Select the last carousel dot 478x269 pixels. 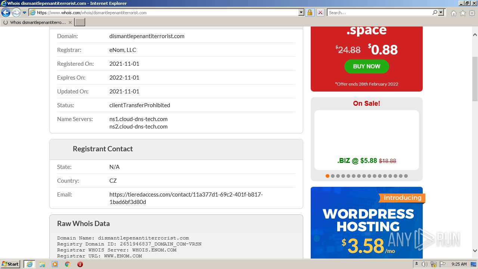(406, 176)
